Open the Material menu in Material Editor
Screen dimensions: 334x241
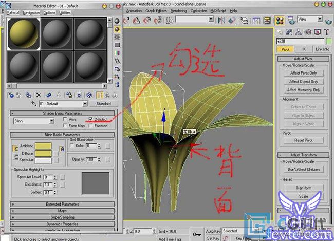(13, 13)
